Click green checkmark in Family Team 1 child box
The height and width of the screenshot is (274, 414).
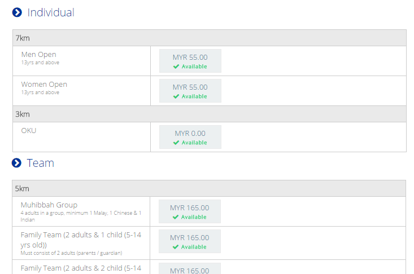(x=176, y=247)
